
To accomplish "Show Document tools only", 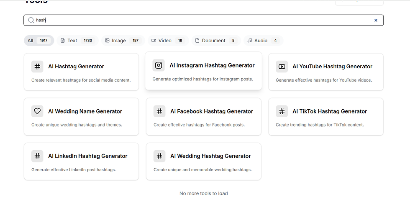I will [x=216, y=41].
